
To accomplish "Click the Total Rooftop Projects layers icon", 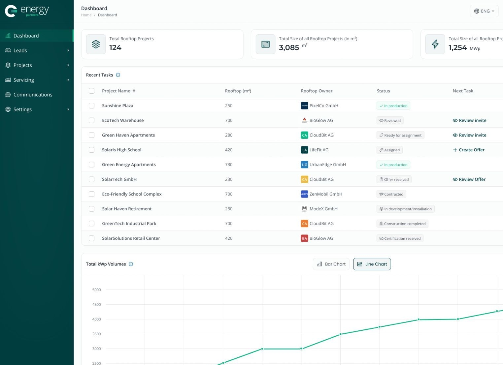I will coord(96,44).
